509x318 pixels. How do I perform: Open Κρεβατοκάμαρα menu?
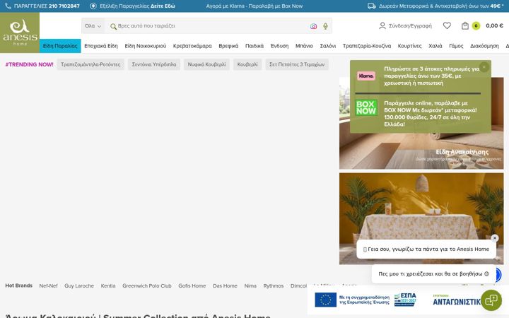192,46
